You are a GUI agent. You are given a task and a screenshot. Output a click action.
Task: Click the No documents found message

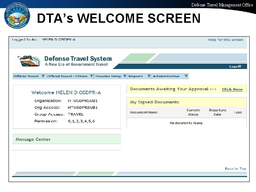point(186,123)
